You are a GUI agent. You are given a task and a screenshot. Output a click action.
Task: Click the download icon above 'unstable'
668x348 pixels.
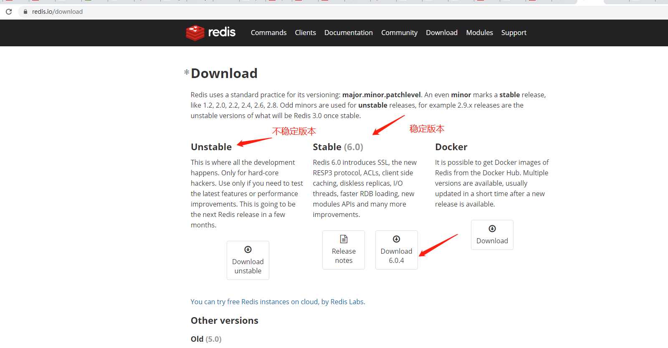click(248, 250)
